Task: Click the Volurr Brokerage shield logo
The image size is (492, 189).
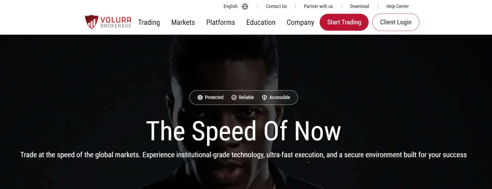Action: pyautogui.click(x=91, y=22)
